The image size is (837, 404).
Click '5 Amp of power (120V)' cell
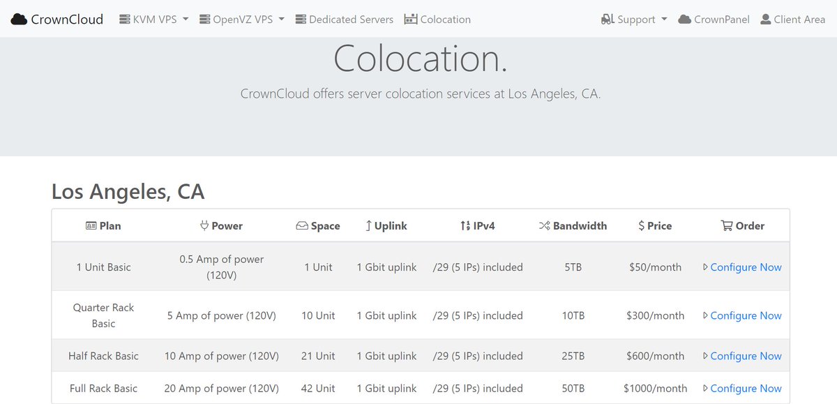click(x=222, y=315)
